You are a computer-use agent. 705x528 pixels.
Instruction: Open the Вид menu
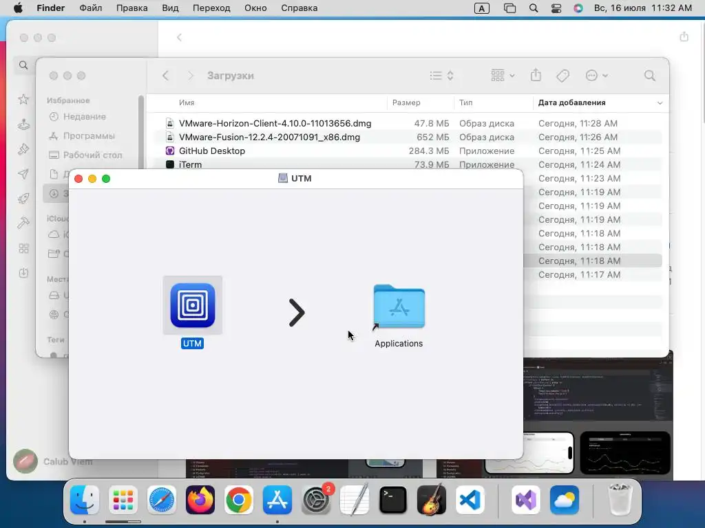click(170, 8)
